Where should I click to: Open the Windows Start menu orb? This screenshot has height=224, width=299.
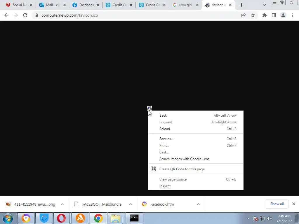click(x=8, y=218)
